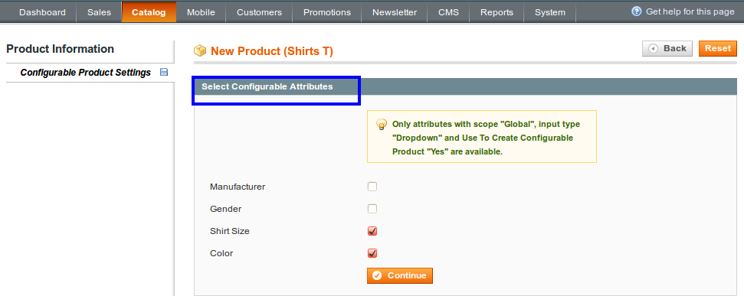
Task: Open the Catalog menu
Action: pos(149,12)
